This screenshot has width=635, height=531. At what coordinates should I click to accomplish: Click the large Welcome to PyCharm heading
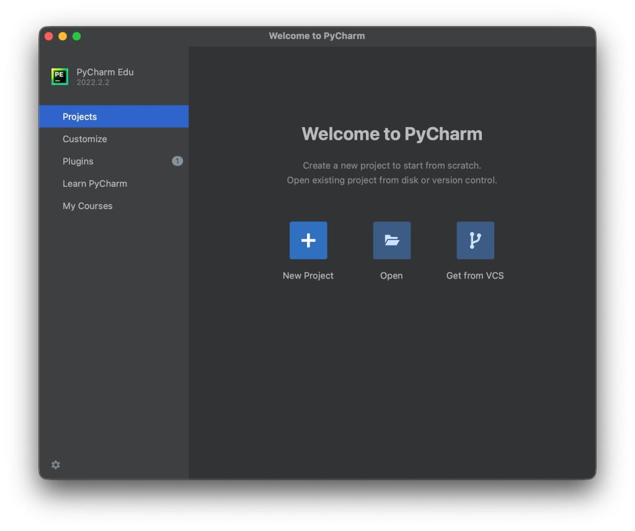pyautogui.click(x=392, y=134)
